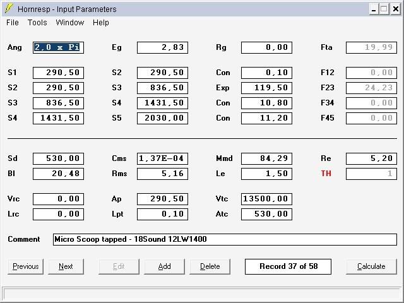Click the status bar at window bottom

[x=202, y=294]
